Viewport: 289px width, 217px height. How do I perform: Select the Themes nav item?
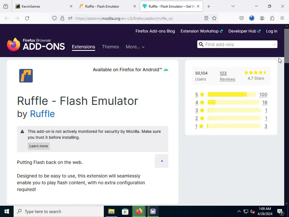(110, 47)
